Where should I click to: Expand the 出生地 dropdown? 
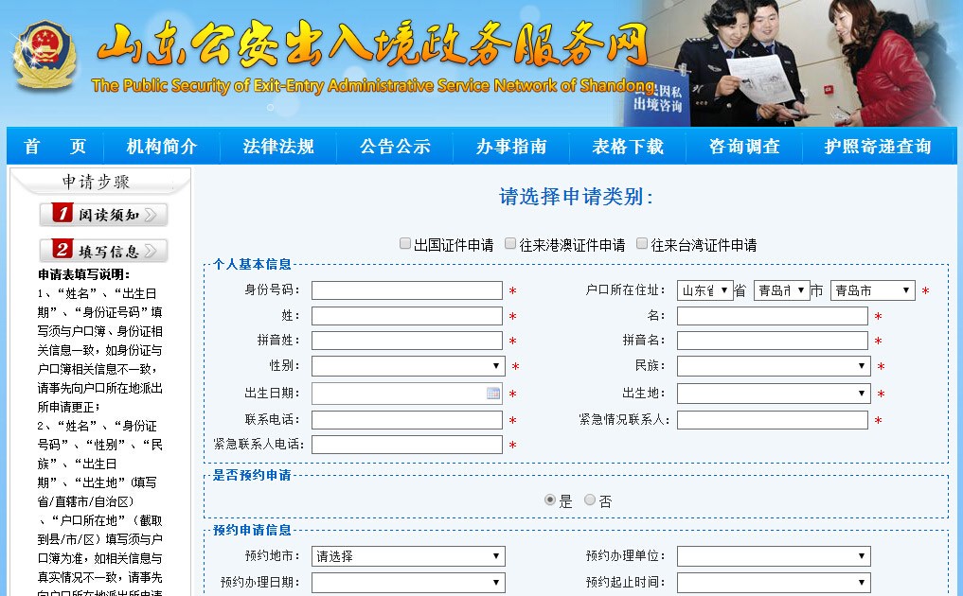coord(773,394)
